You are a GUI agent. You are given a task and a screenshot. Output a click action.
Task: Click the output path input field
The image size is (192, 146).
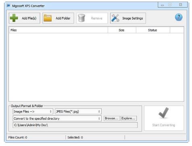click(x=75, y=125)
